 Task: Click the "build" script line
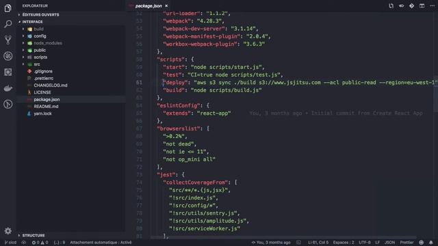[x=212, y=90]
